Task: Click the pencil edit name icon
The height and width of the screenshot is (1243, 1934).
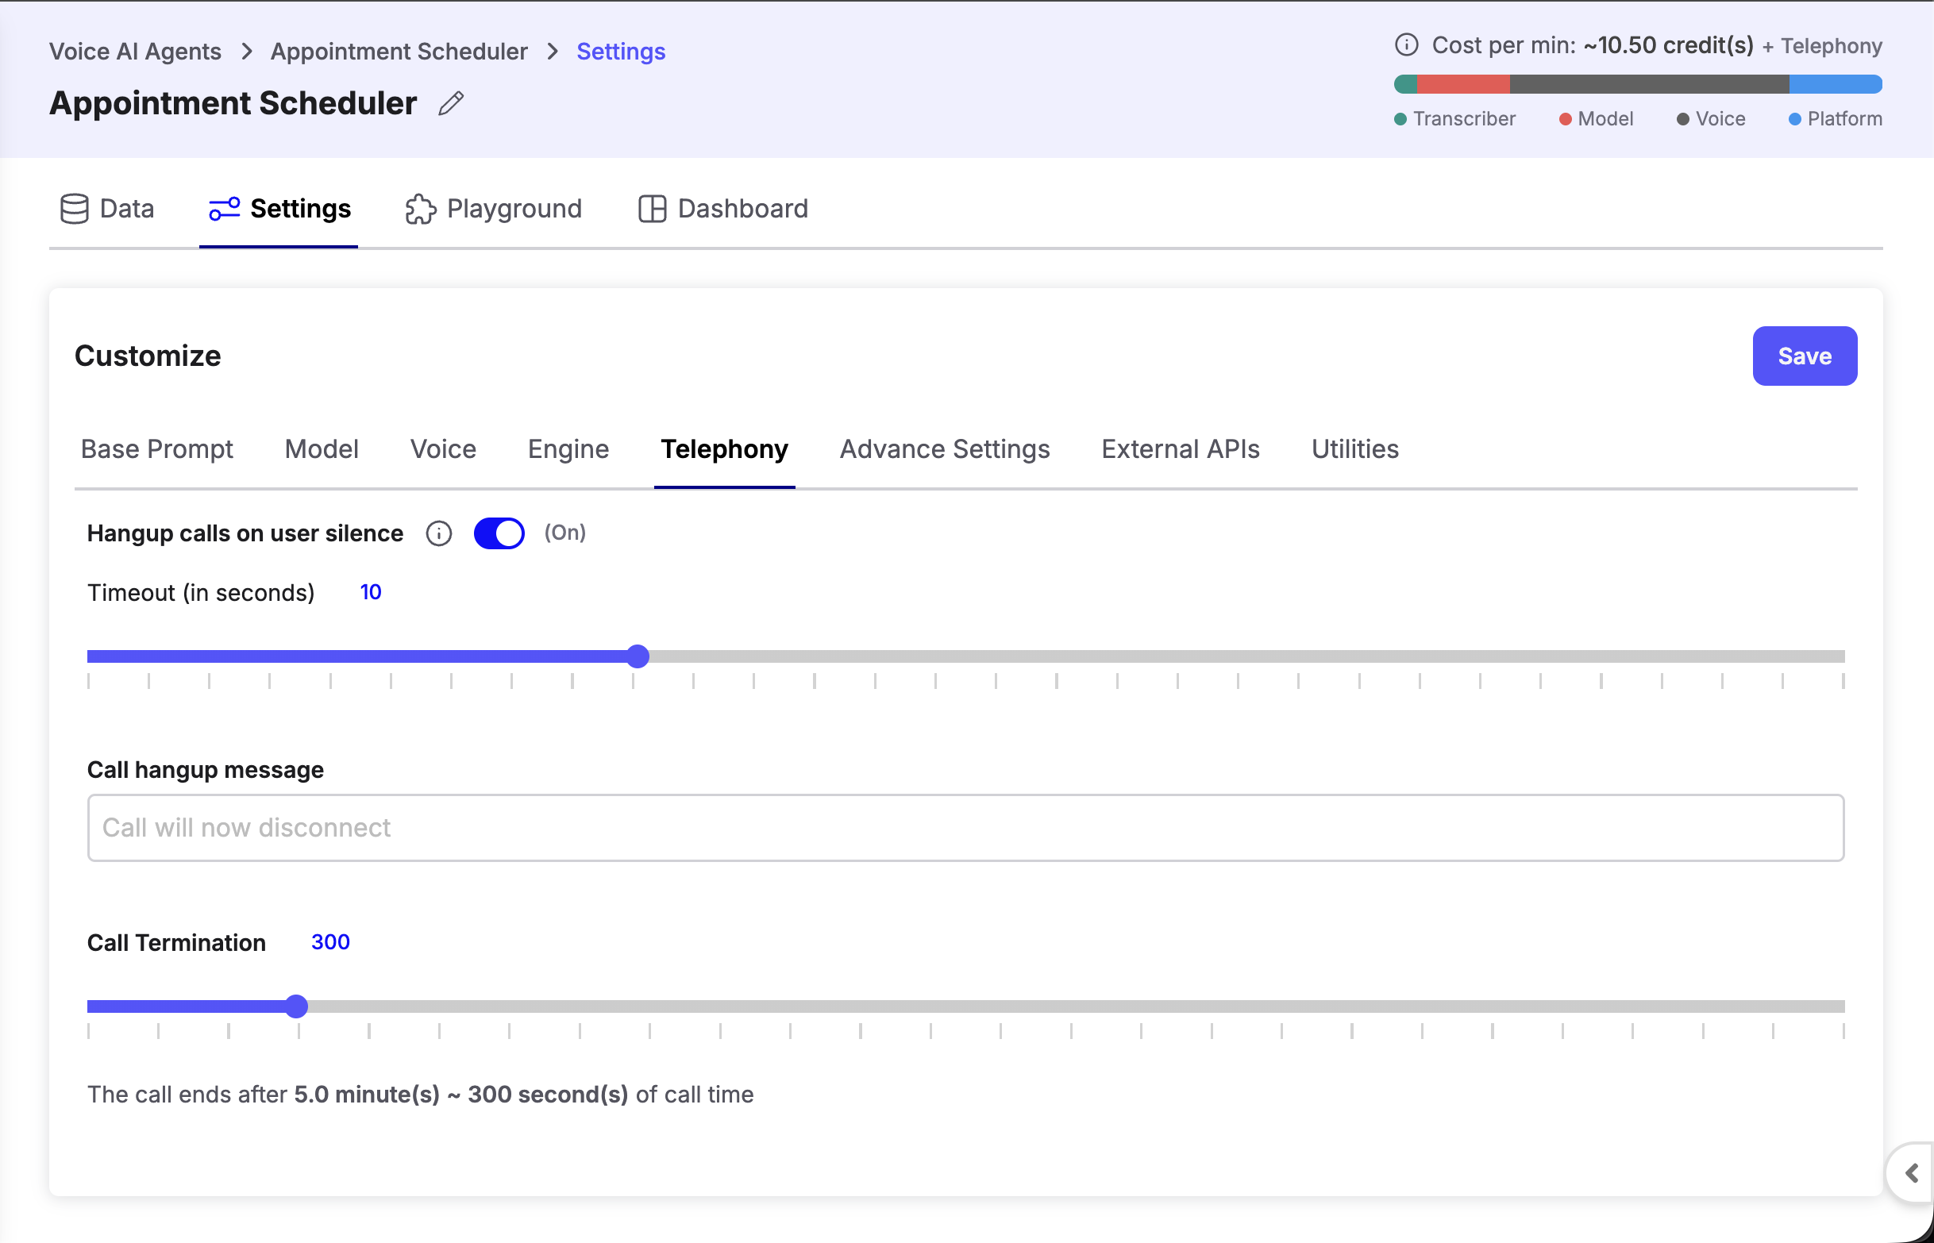Action: click(450, 103)
